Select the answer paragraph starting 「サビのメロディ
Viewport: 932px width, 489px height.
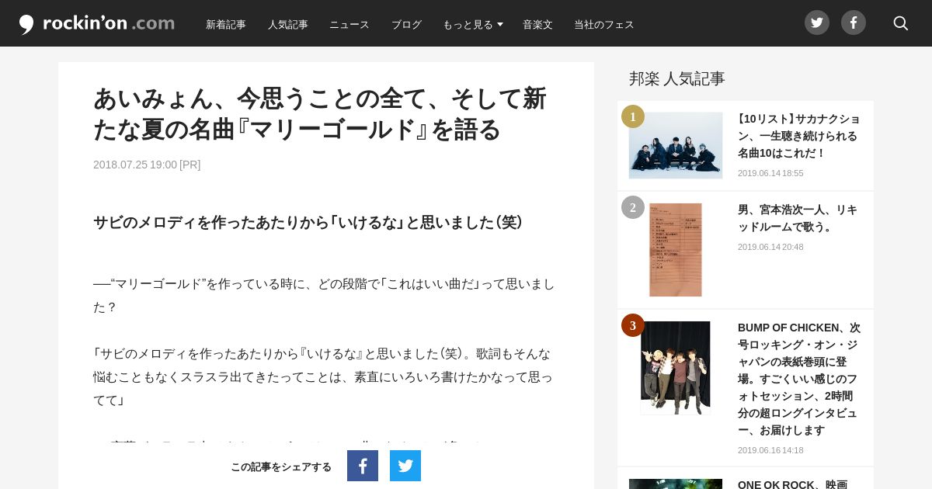(x=323, y=377)
